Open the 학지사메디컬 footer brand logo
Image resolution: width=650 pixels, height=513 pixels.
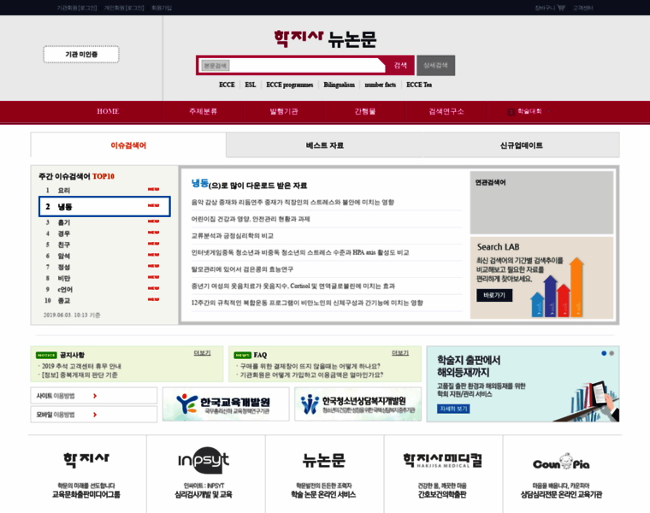[x=442, y=460]
